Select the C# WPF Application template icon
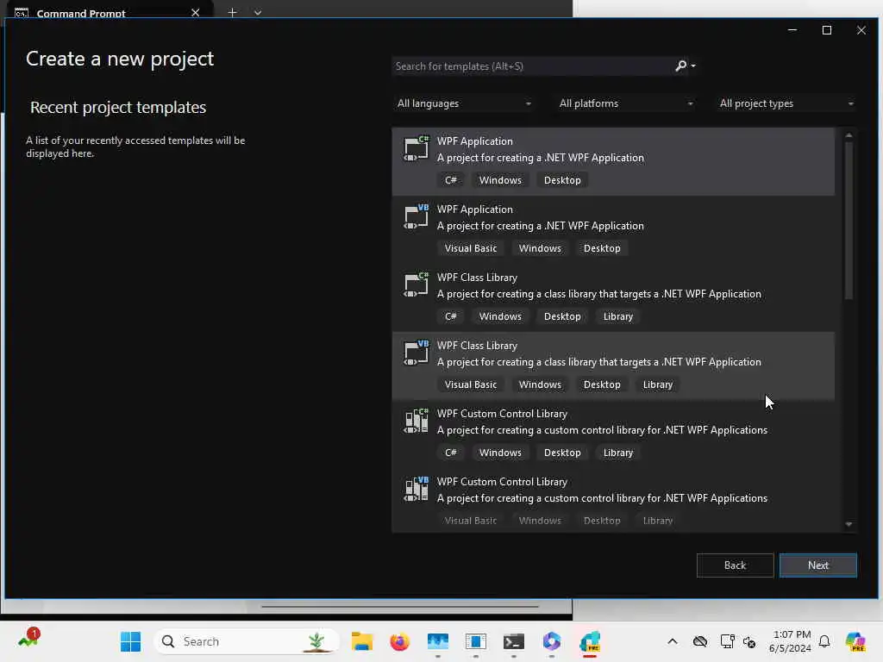 [416, 148]
